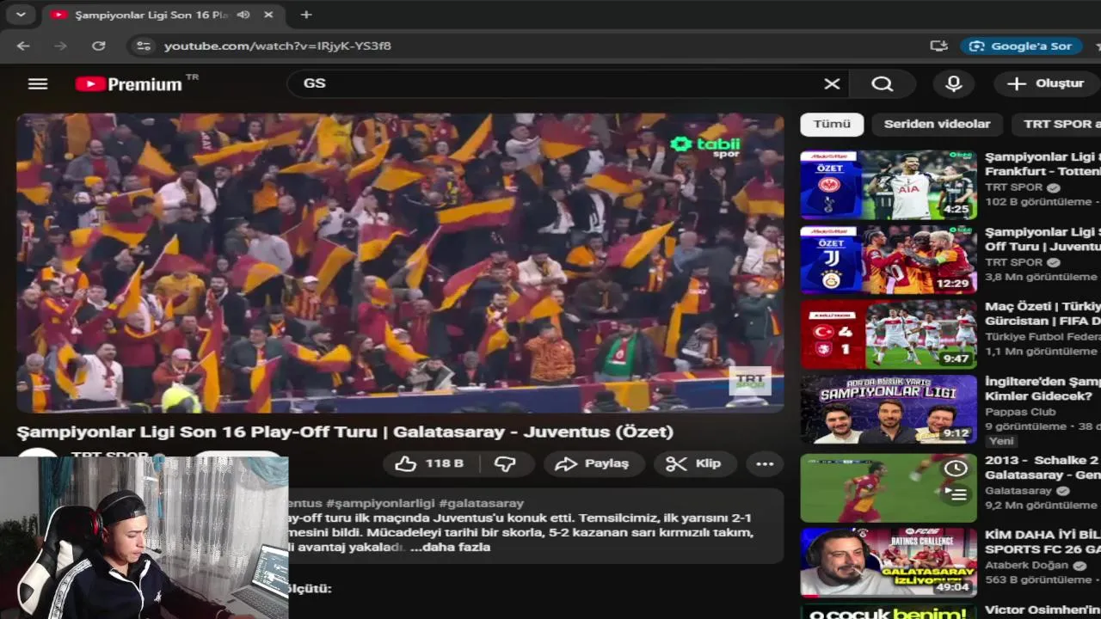The height and width of the screenshot is (619, 1101).
Task: Open Maç Özeti Türkiye video title
Action: [x=1043, y=314]
